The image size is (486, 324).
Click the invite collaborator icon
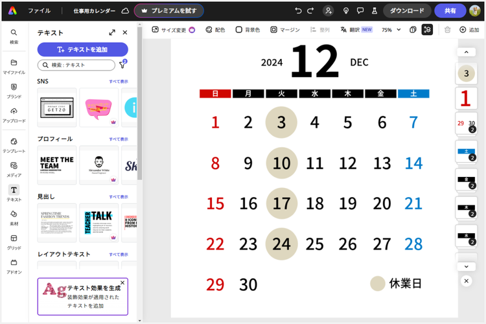point(329,11)
